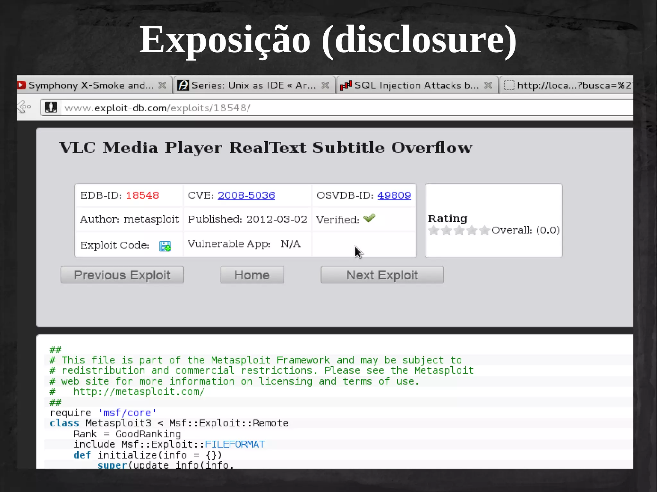Click the Vulnerable App: N/A cell
Image resolution: width=657 pixels, height=492 pixels.
click(247, 244)
